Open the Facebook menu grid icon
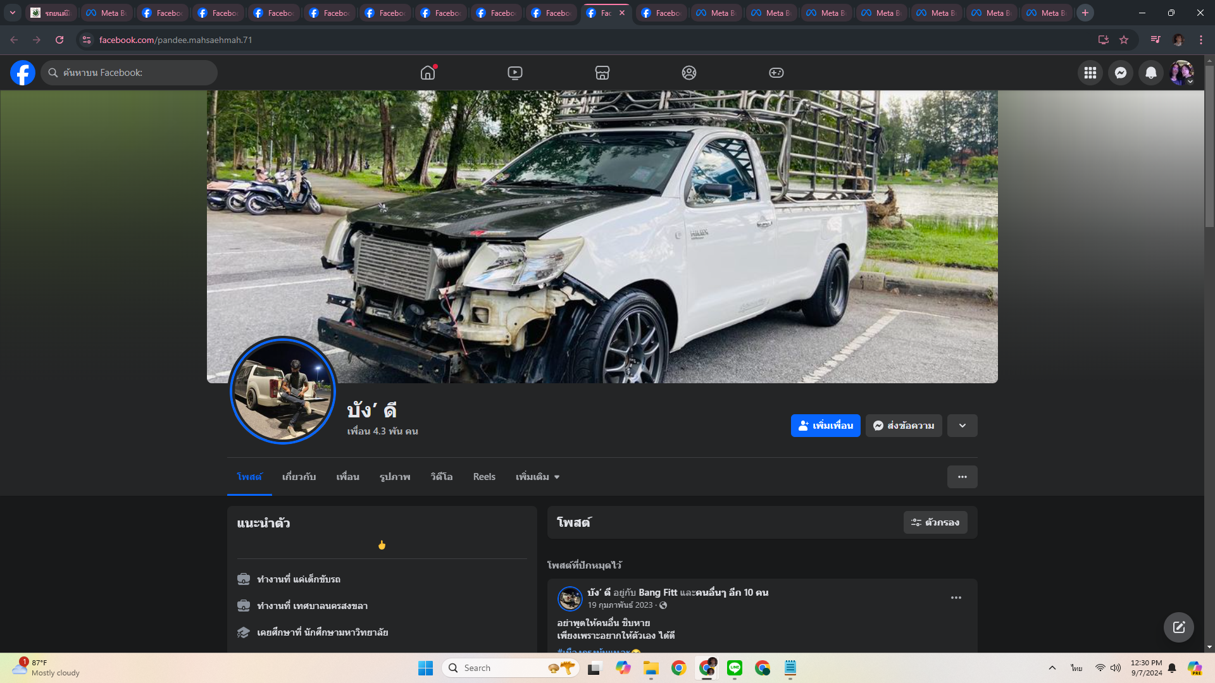Viewport: 1215px width, 683px height. (1090, 73)
